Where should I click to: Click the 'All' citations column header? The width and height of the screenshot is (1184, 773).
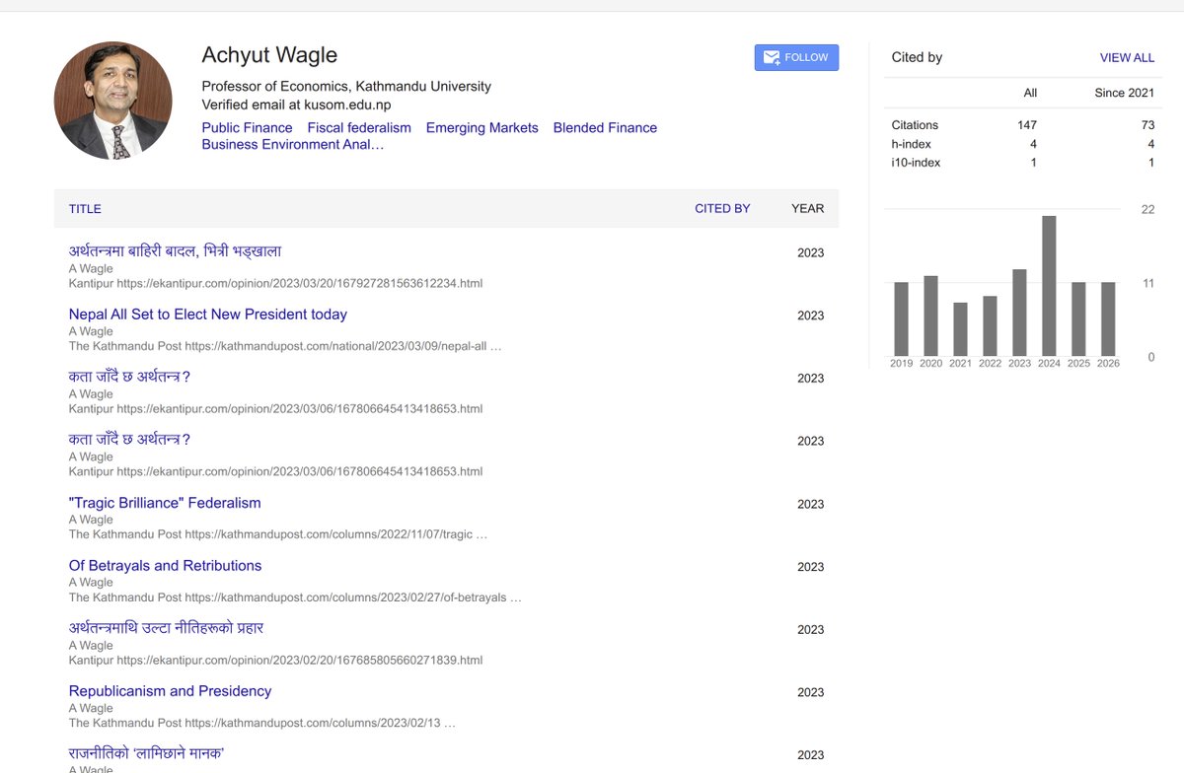click(x=1030, y=93)
